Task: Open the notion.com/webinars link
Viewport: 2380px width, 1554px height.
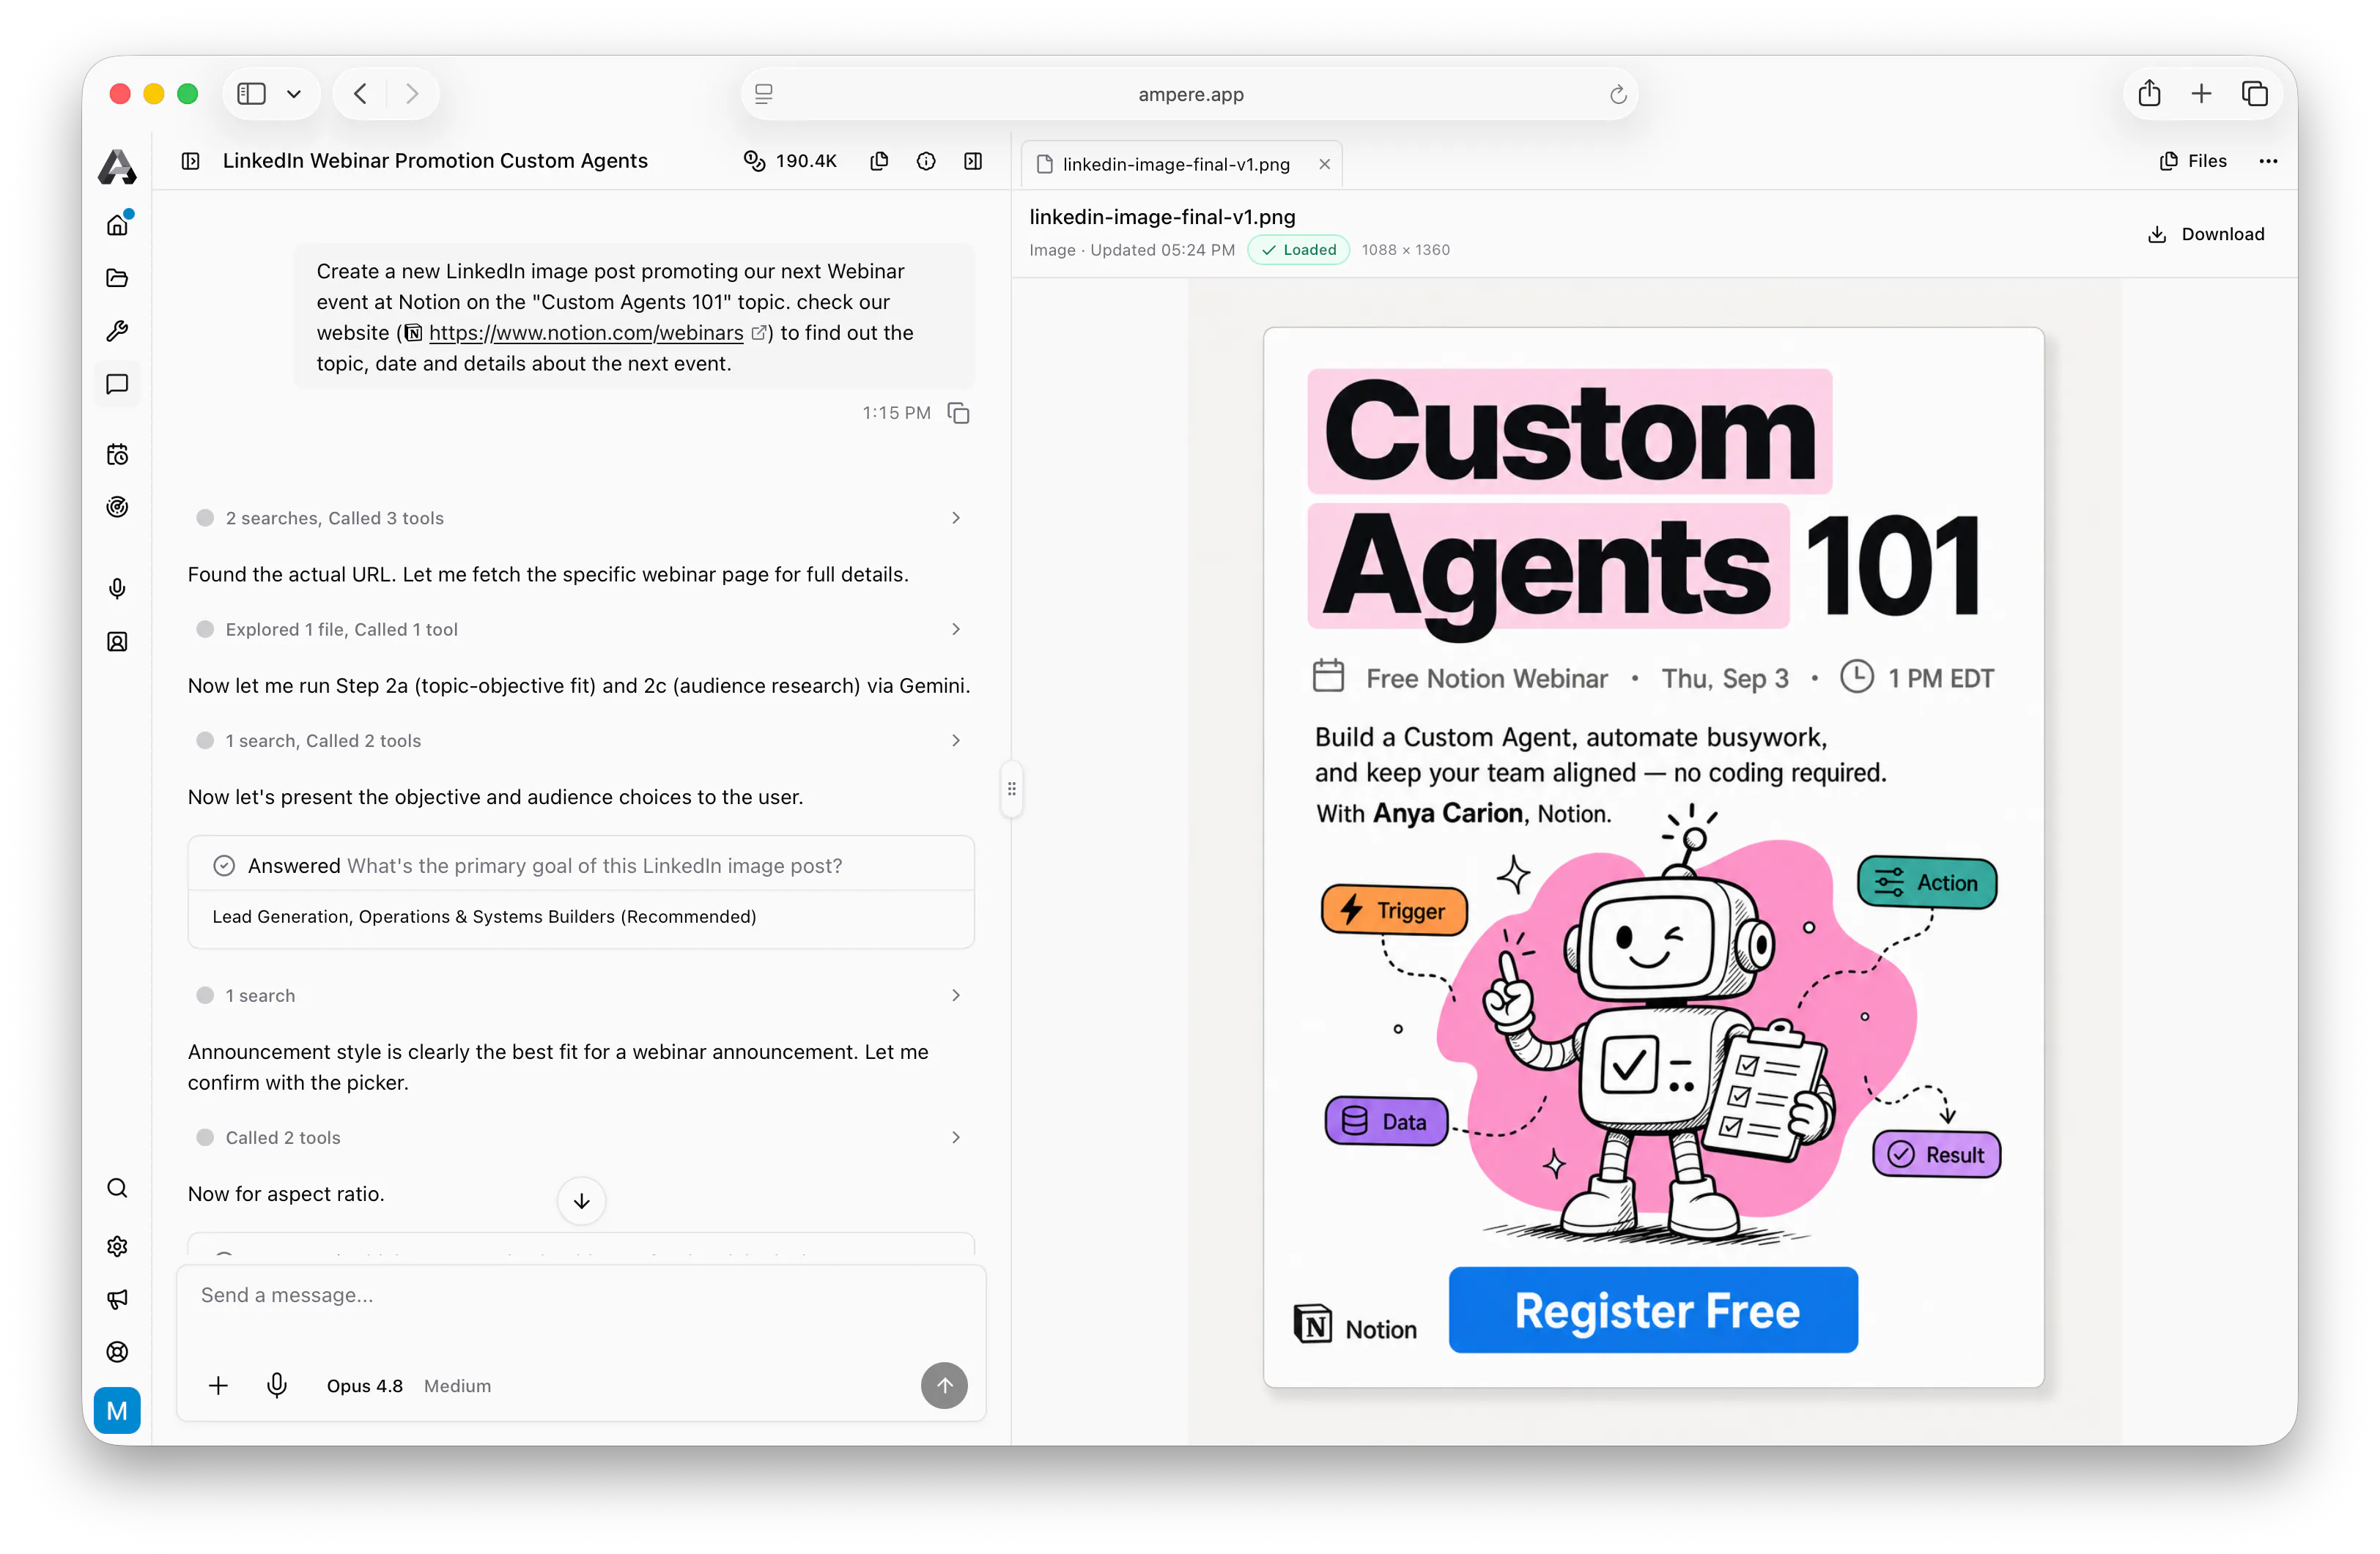Action: tap(586, 332)
